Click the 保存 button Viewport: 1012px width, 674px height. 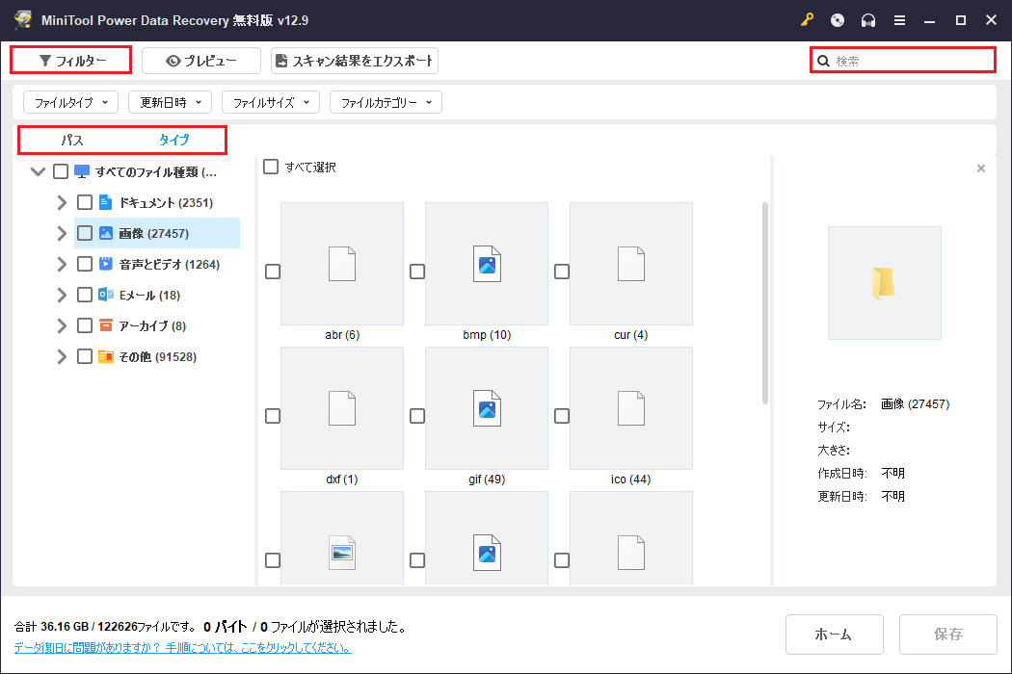(948, 634)
